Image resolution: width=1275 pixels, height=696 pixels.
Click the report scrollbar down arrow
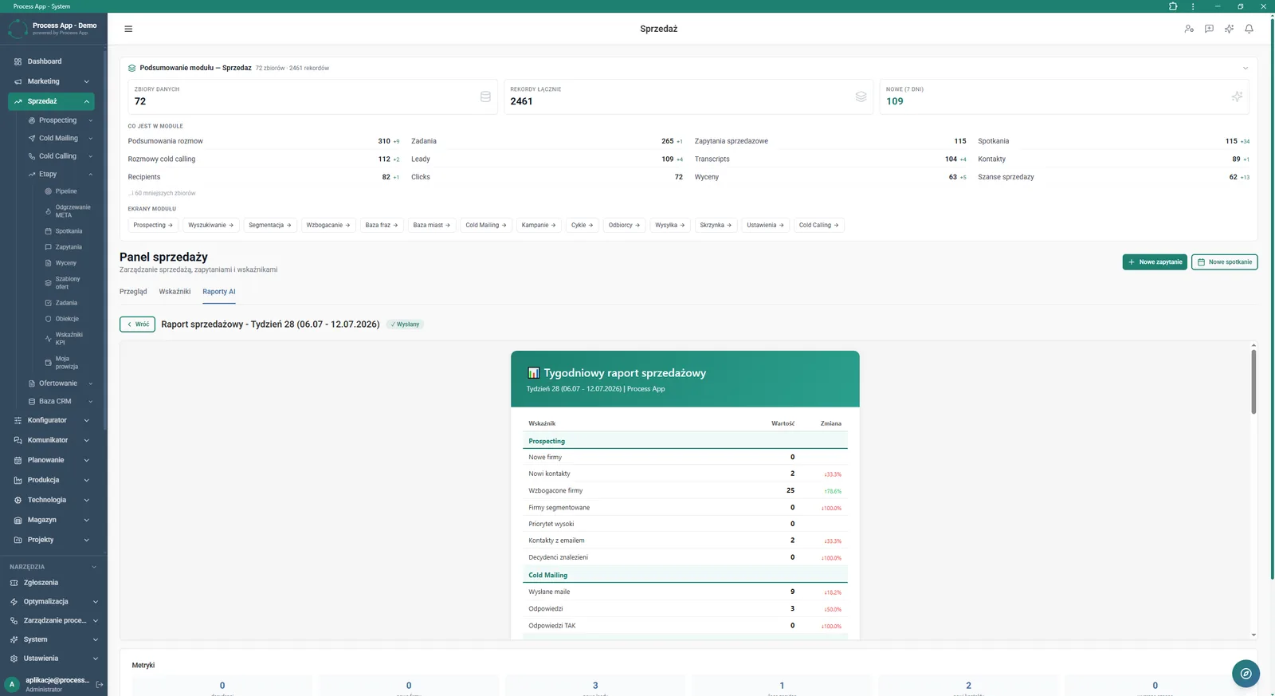pos(1253,635)
